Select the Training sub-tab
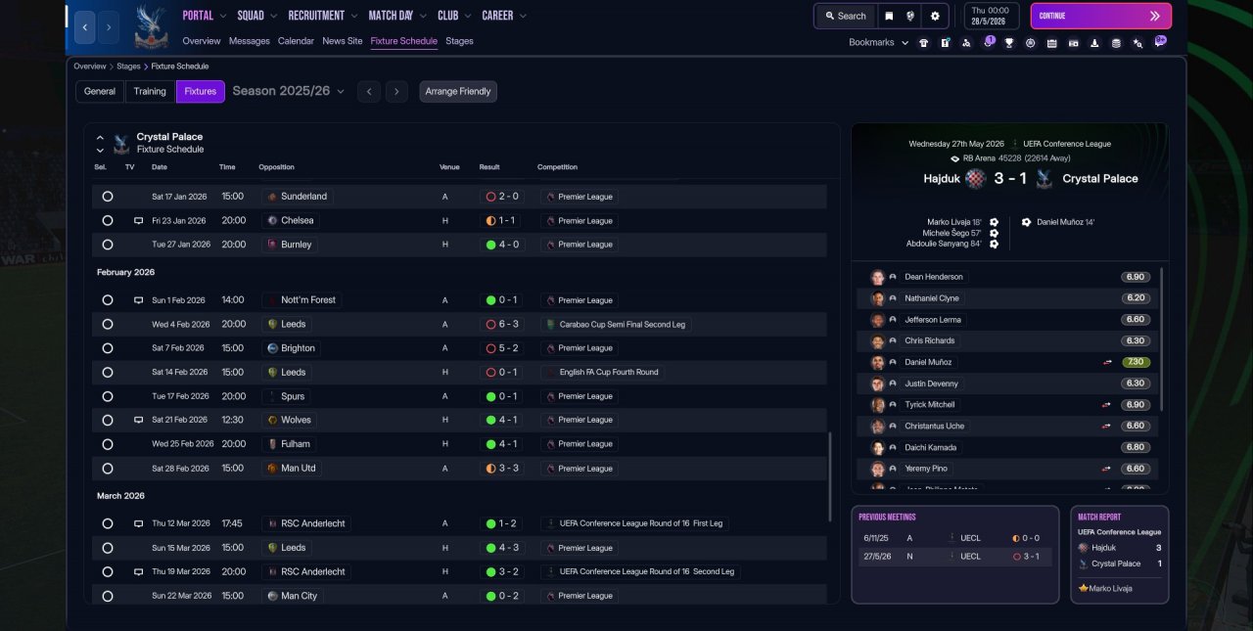The width and height of the screenshot is (1253, 631). pyautogui.click(x=150, y=91)
